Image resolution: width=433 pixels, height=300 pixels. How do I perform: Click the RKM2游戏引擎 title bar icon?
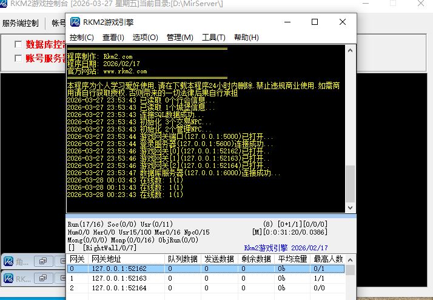coord(75,22)
